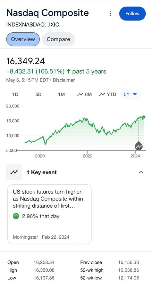Open the 5Y time range dropdown

tap(131, 94)
